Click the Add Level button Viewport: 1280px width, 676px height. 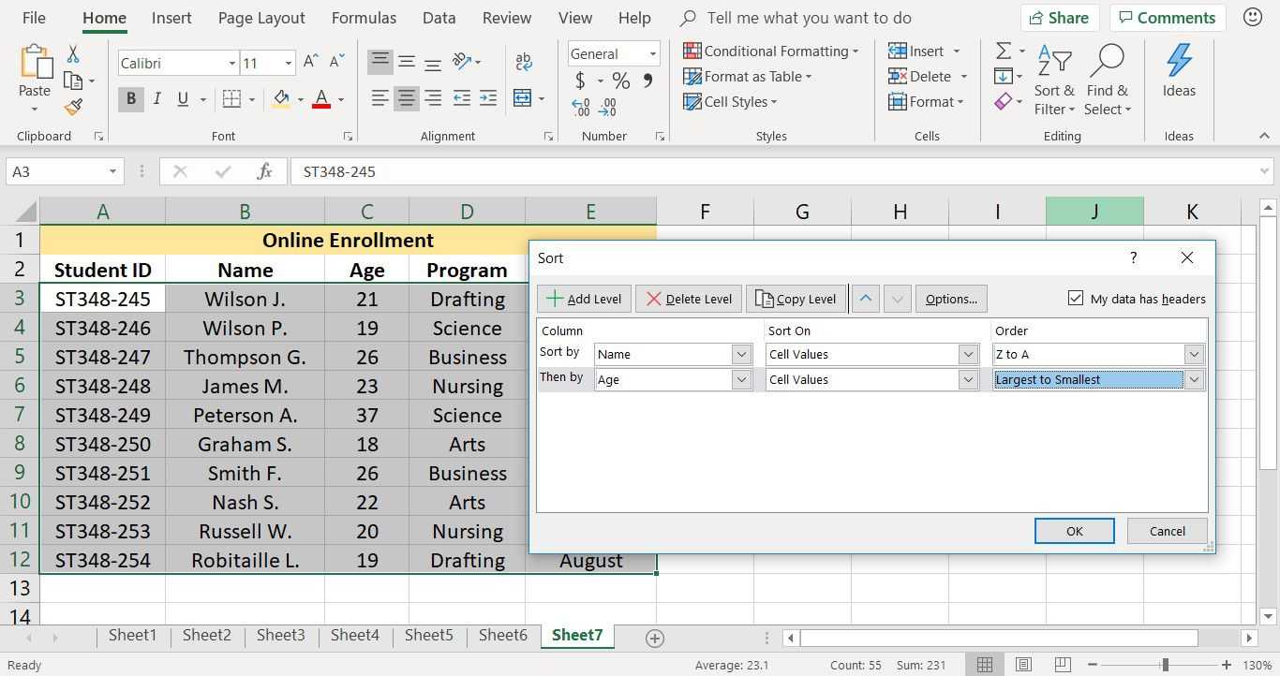(584, 299)
